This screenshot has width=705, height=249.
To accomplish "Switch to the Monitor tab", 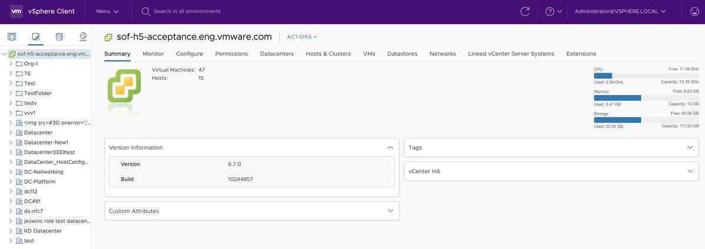I will click(x=153, y=53).
